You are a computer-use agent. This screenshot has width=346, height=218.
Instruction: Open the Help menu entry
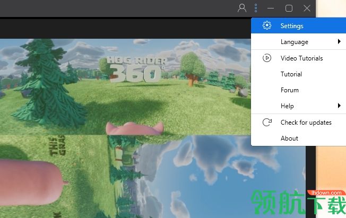299,106
